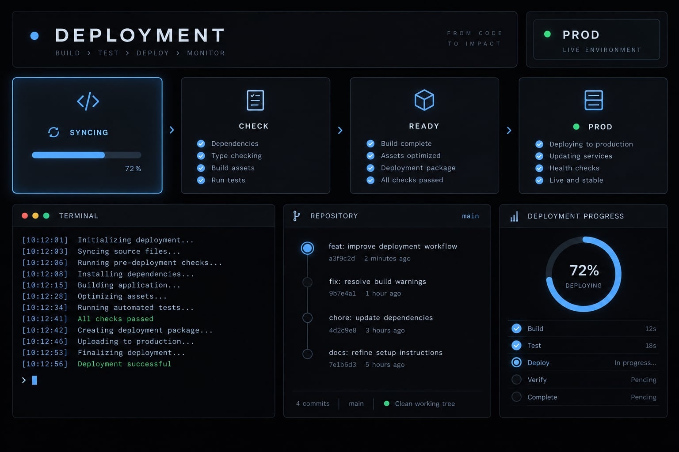
Task: Click the commit node for fix: resolve build warnings
Action: pyautogui.click(x=307, y=282)
